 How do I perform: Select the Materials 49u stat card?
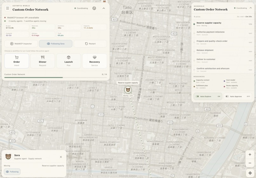coord(43,27)
